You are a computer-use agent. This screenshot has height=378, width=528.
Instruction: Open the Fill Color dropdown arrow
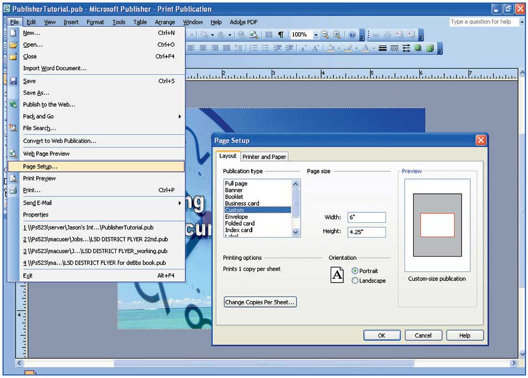coord(338,48)
